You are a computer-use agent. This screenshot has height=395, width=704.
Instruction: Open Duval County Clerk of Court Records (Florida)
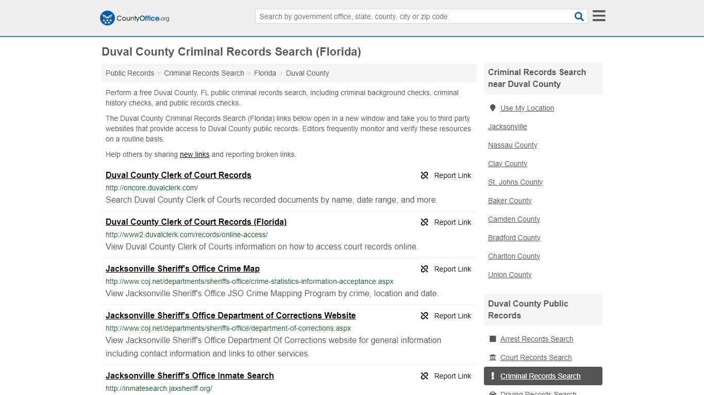tap(196, 222)
